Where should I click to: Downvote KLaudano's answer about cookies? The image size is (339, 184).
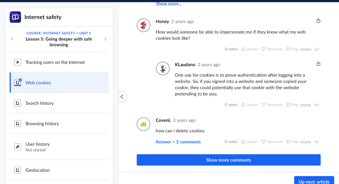pyautogui.click(x=272, y=105)
